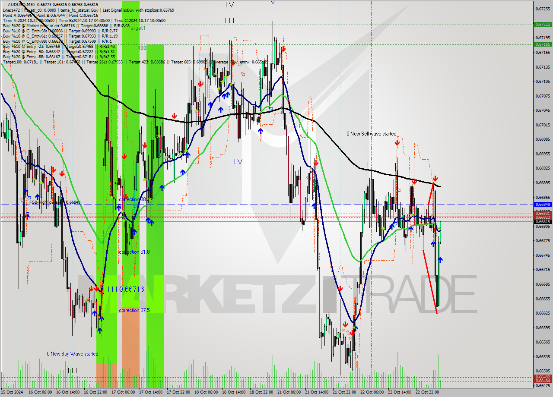The width and height of the screenshot is (553, 397).
Task: Click the '22 Oct 22:00' time axis label
Action: click(427, 392)
